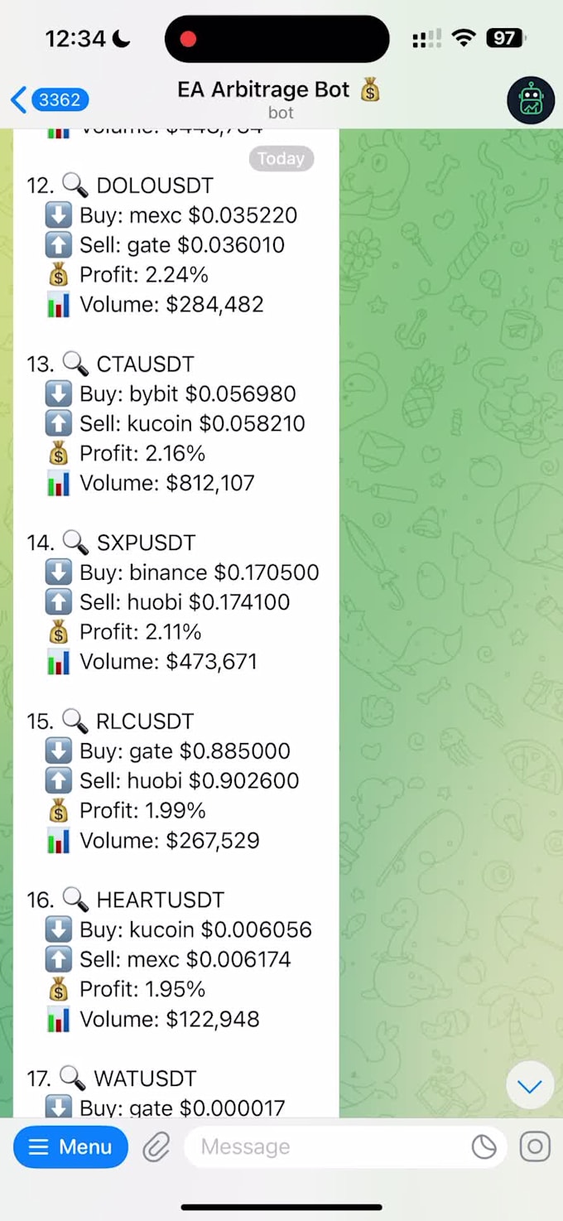Screen dimensions: 563x1221
Task: Open the EA Arbitrage Bot robot avatar
Action: 531,100
